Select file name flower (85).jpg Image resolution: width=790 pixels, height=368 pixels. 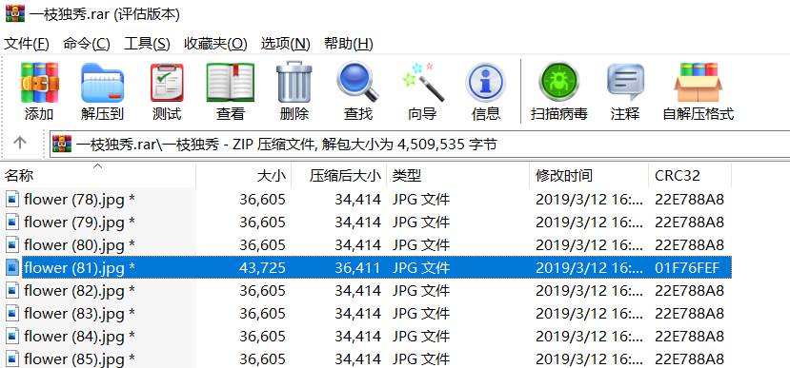(79, 358)
